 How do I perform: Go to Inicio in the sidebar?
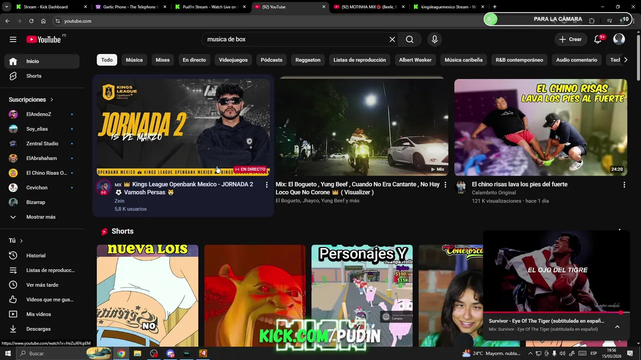42,61
